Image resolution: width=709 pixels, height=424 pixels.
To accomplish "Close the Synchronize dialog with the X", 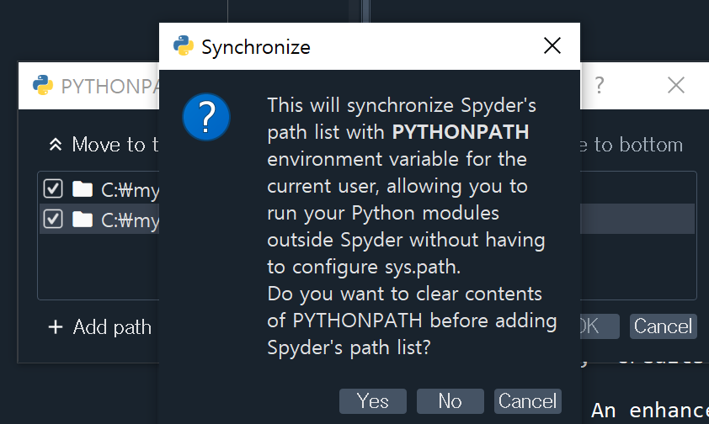I will pos(552,45).
